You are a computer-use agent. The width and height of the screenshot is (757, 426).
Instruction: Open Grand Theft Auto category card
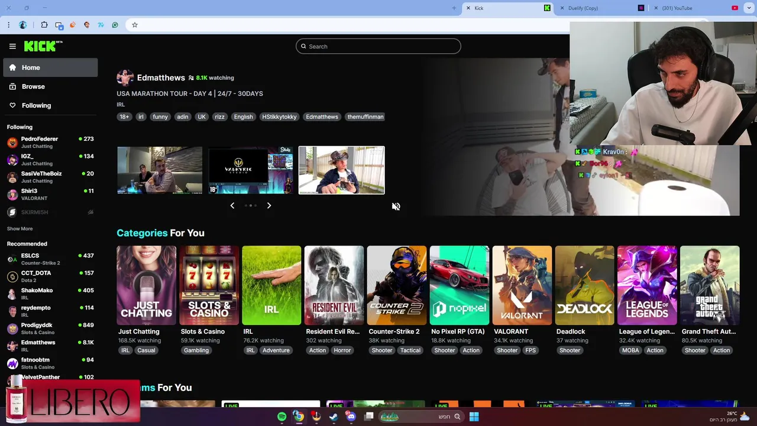710,285
